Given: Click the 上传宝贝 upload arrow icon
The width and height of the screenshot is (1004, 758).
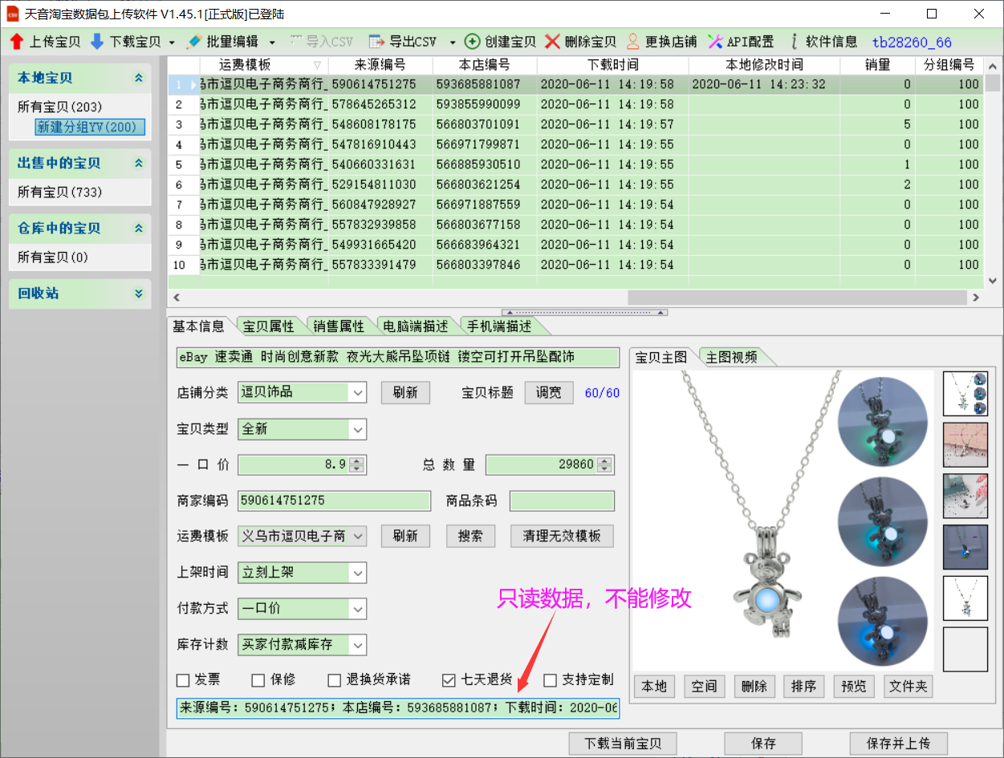Looking at the screenshot, I should click(x=16, y=42).
